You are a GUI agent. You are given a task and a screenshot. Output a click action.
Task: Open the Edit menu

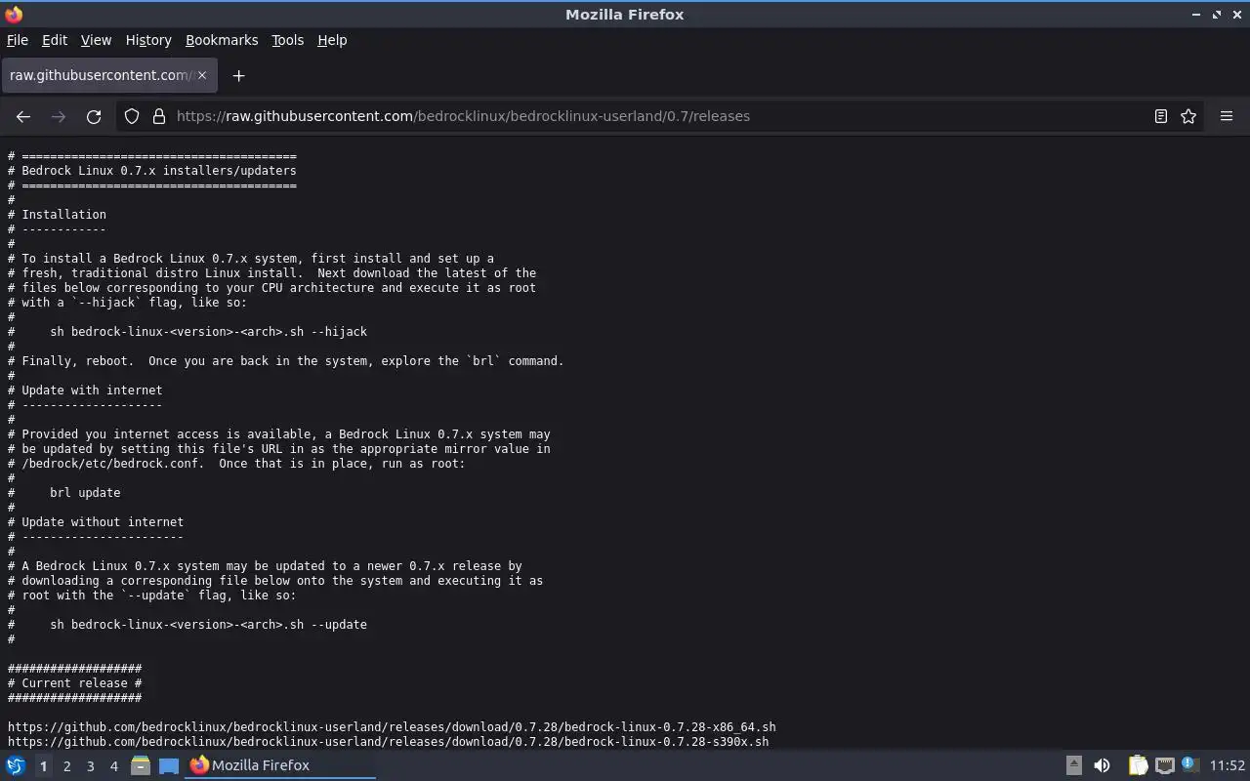pos(55,40)
